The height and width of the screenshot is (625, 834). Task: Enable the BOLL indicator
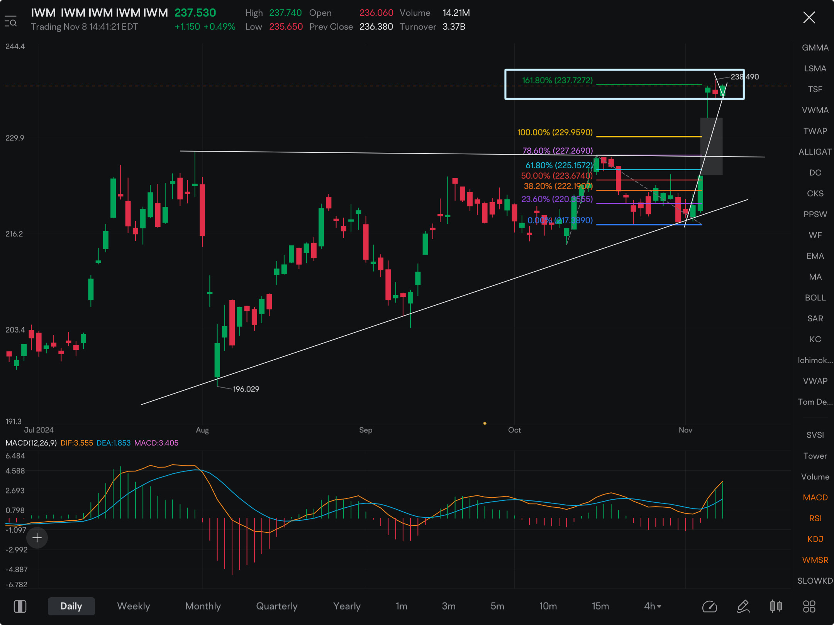[815, 298]
